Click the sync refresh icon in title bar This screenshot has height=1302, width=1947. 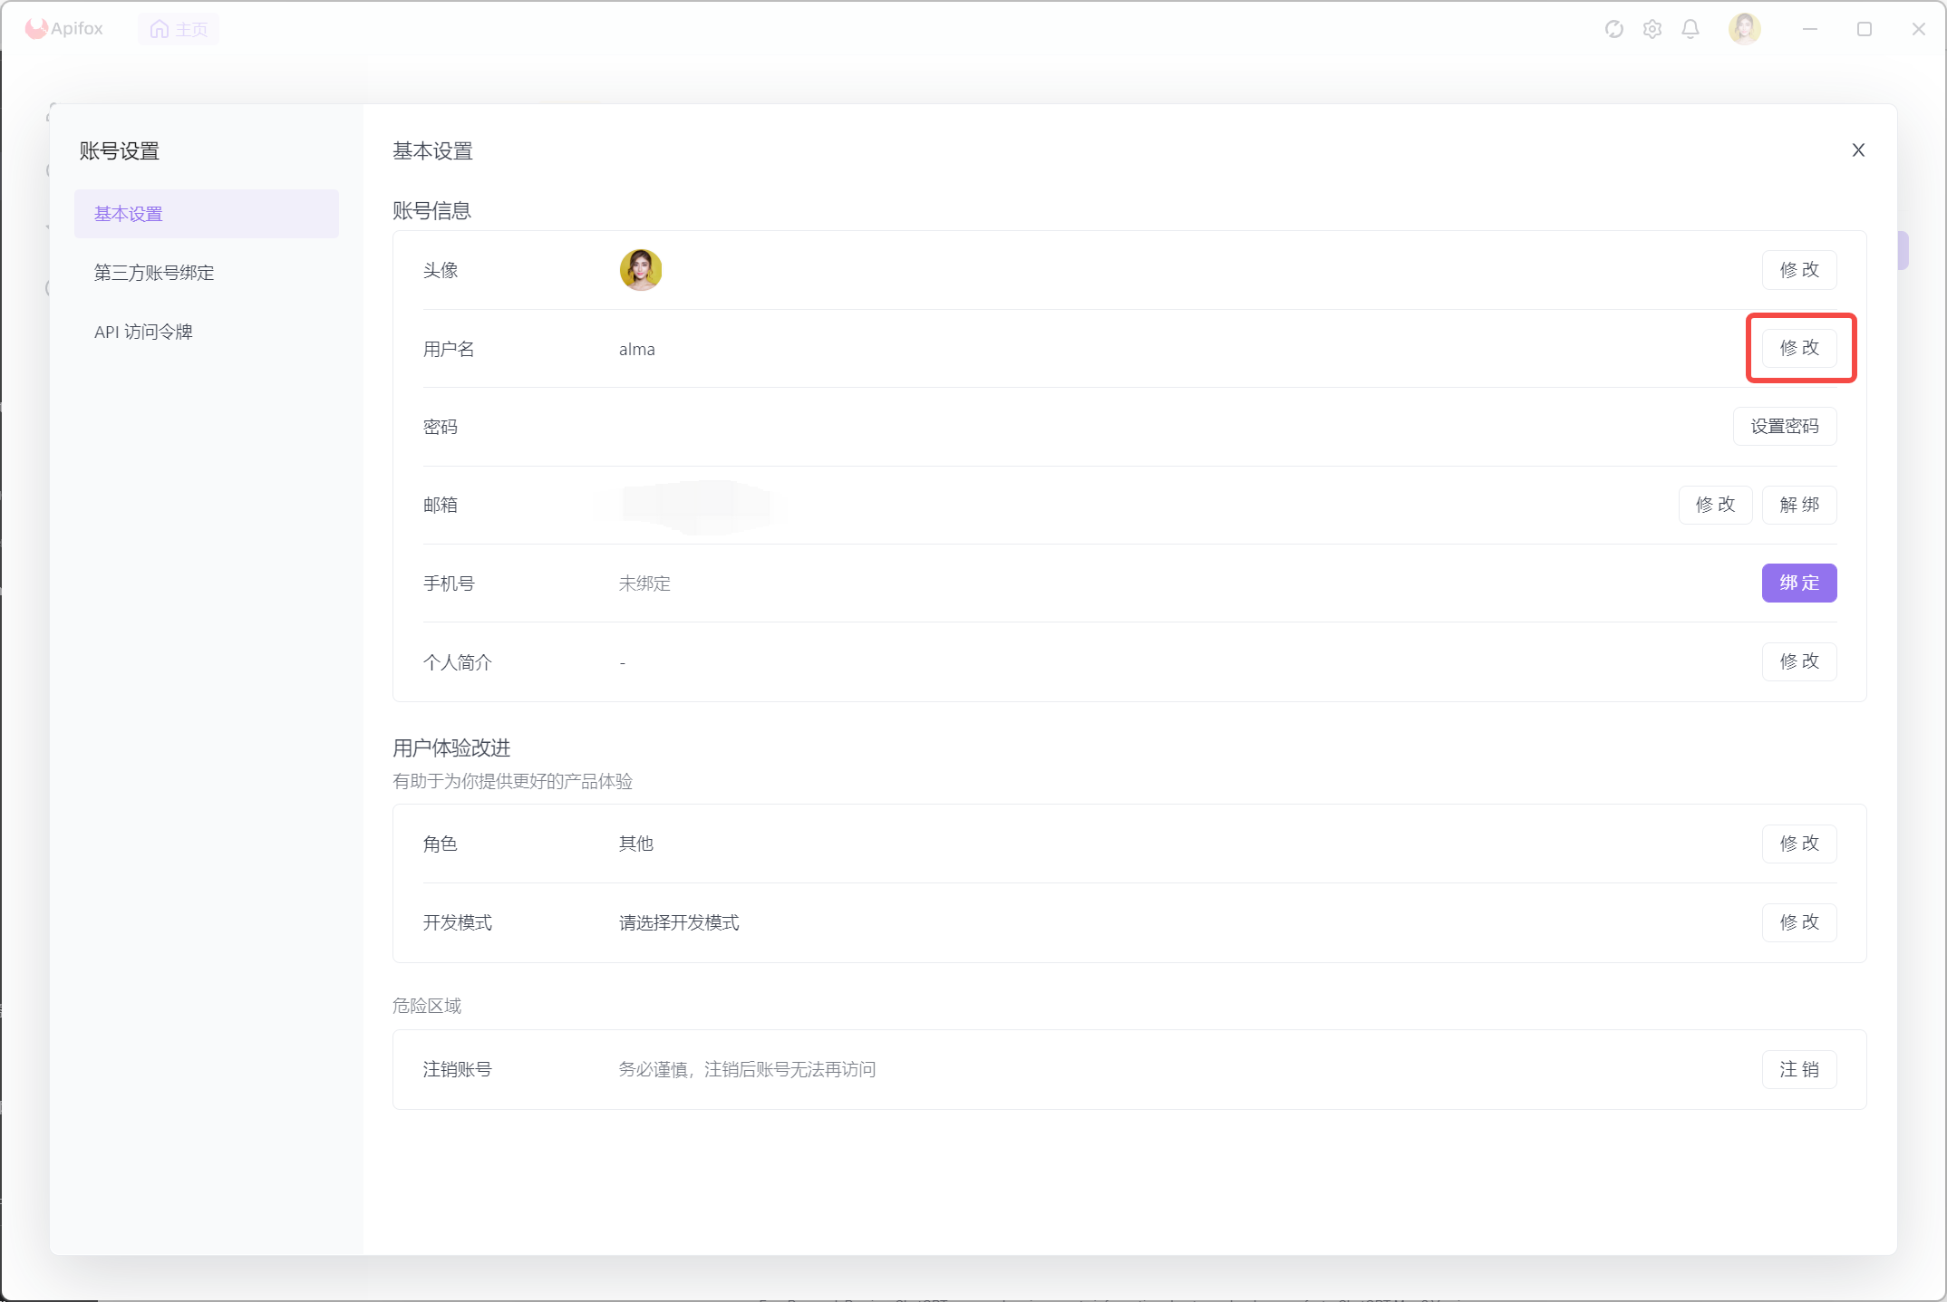(x=1613, y=29)
